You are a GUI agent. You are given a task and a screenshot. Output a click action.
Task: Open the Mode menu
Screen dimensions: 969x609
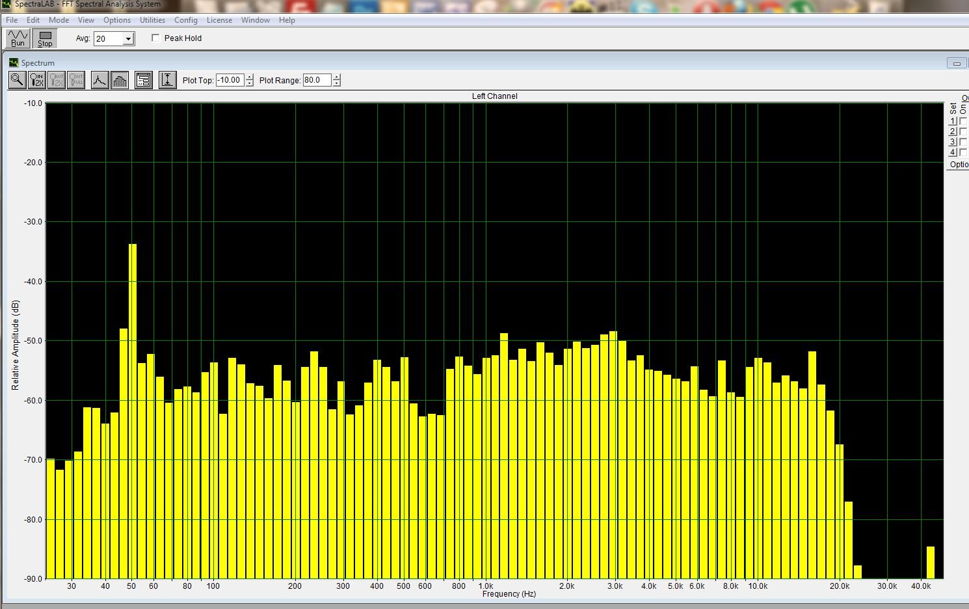(x=59, y=20)
